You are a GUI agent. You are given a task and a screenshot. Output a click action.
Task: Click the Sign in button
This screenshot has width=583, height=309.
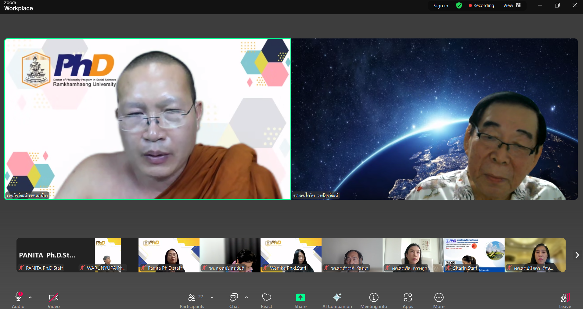441,5
